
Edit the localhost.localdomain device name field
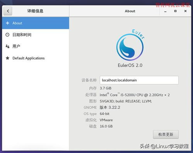pos(139,80)
